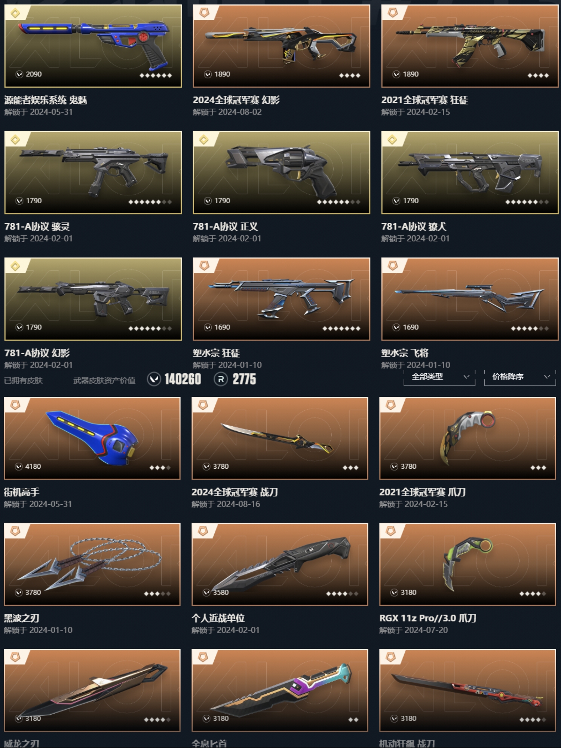This screenshot has width=561, height=748.
Task: Click the tier badge on 街机高手 card
Action: pyautogui.click(x=15, y=405)
